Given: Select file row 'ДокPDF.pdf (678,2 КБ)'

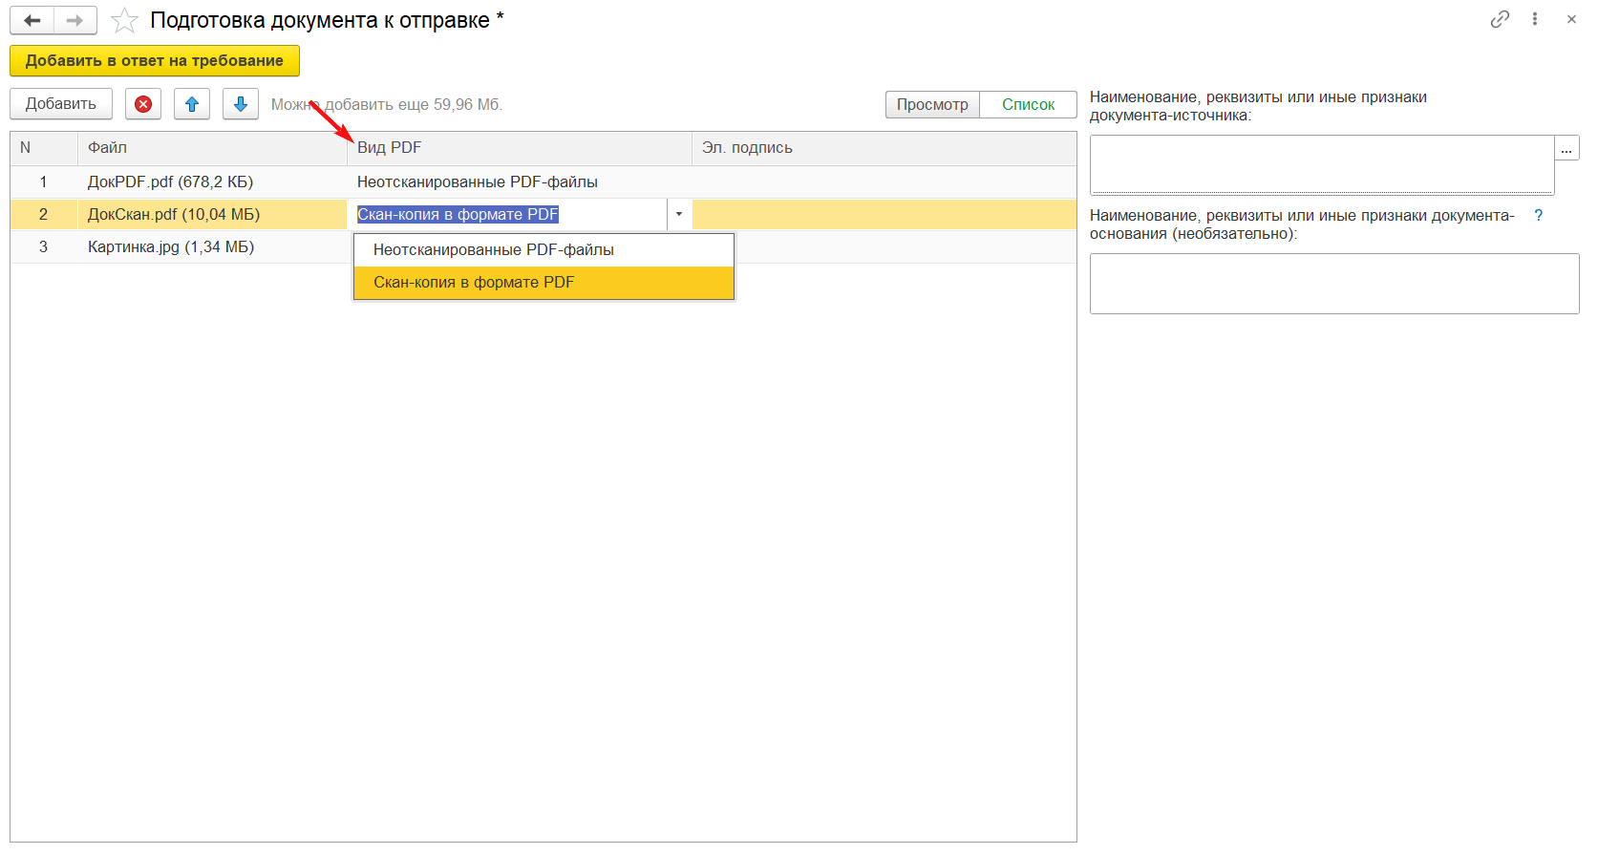Looking at the screenshot, I should click(543, 182).
